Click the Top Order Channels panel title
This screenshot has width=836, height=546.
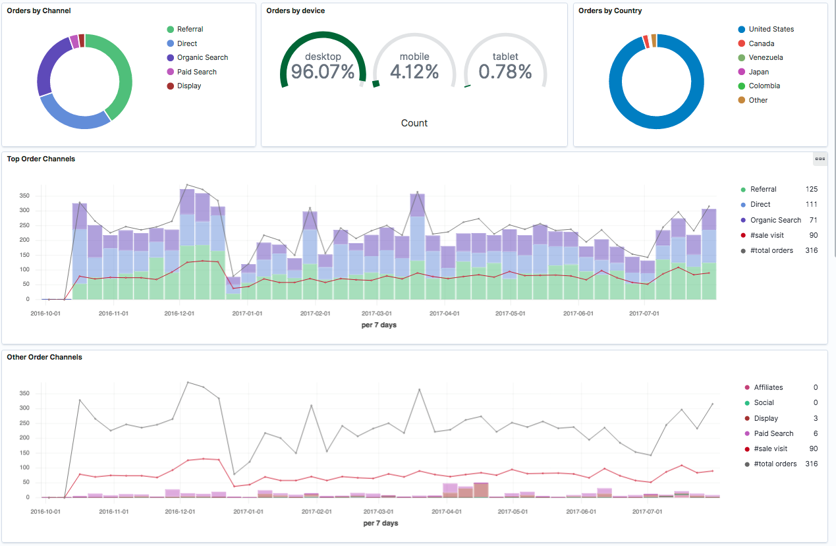tap(40, 159)
